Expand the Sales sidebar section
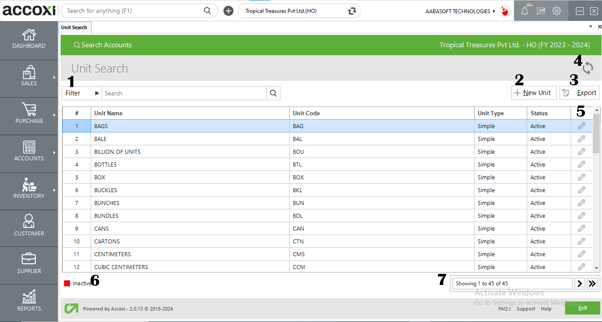Screen dimensions: 602x322 (x=29, y=78)
